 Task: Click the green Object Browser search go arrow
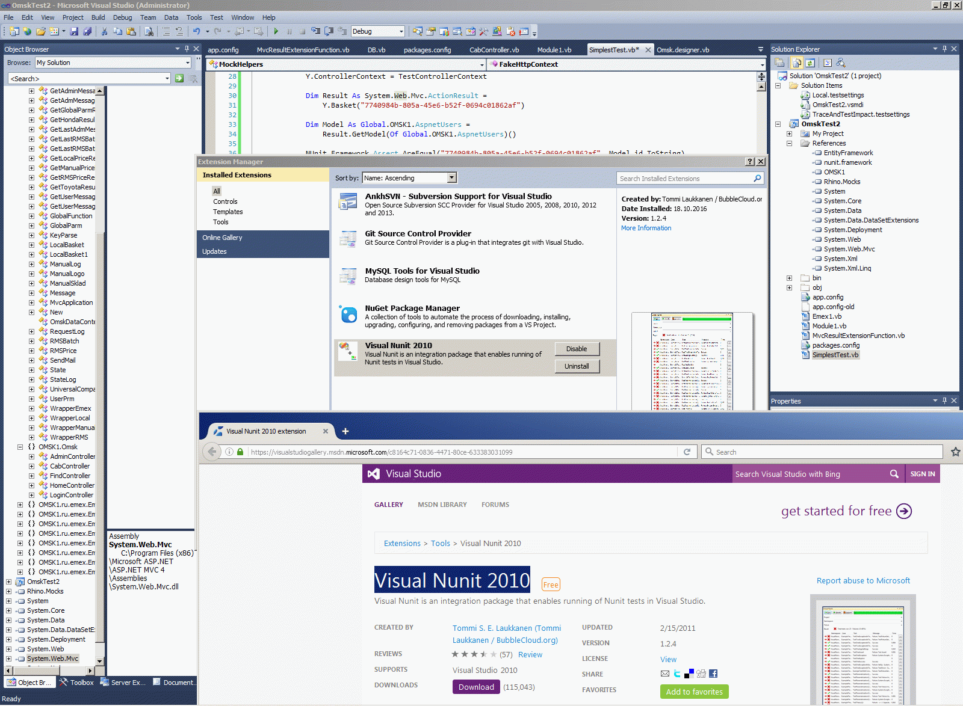179,78
